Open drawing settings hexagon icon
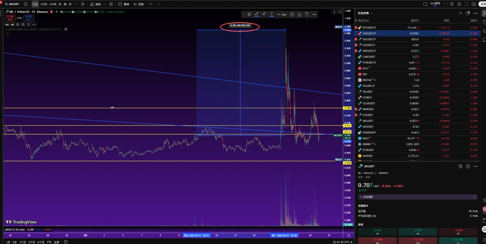Screen dimensions: 486x244 [292, 14]
